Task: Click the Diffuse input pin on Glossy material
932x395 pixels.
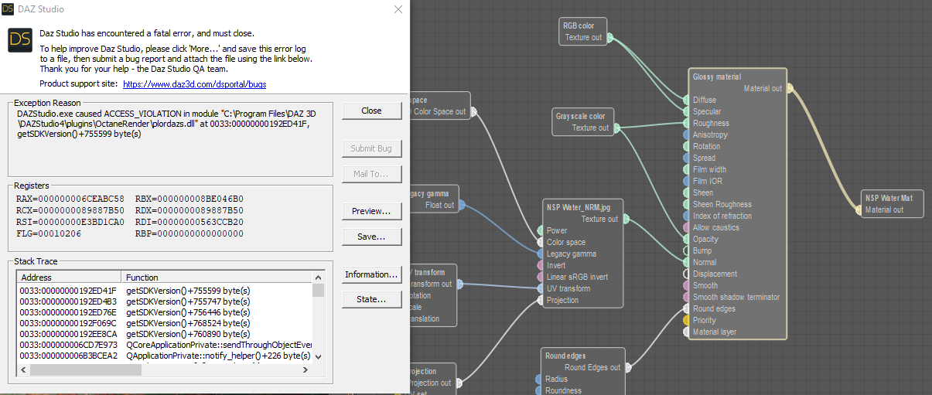Action: click(x=686, y=100)
